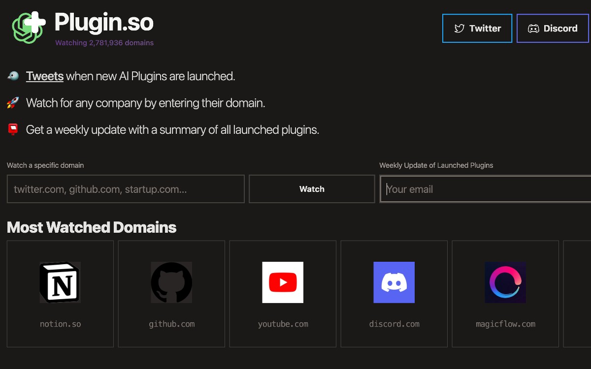Click the Magicflow swirl icon
This screenshot has width=591, height=369.
505,282
